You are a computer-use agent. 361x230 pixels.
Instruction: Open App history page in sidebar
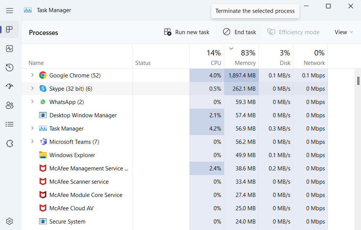tap(9, 68)
